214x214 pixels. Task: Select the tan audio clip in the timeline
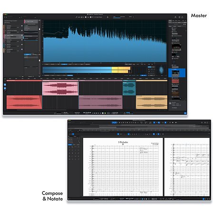(152, 102)
